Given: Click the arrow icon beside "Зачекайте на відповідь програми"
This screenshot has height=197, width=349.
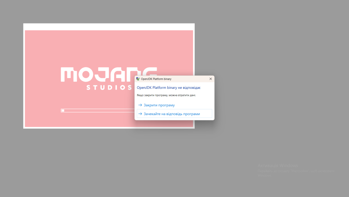Looking at the screenshot, I should pyautogui.click(x=140, y=114).
